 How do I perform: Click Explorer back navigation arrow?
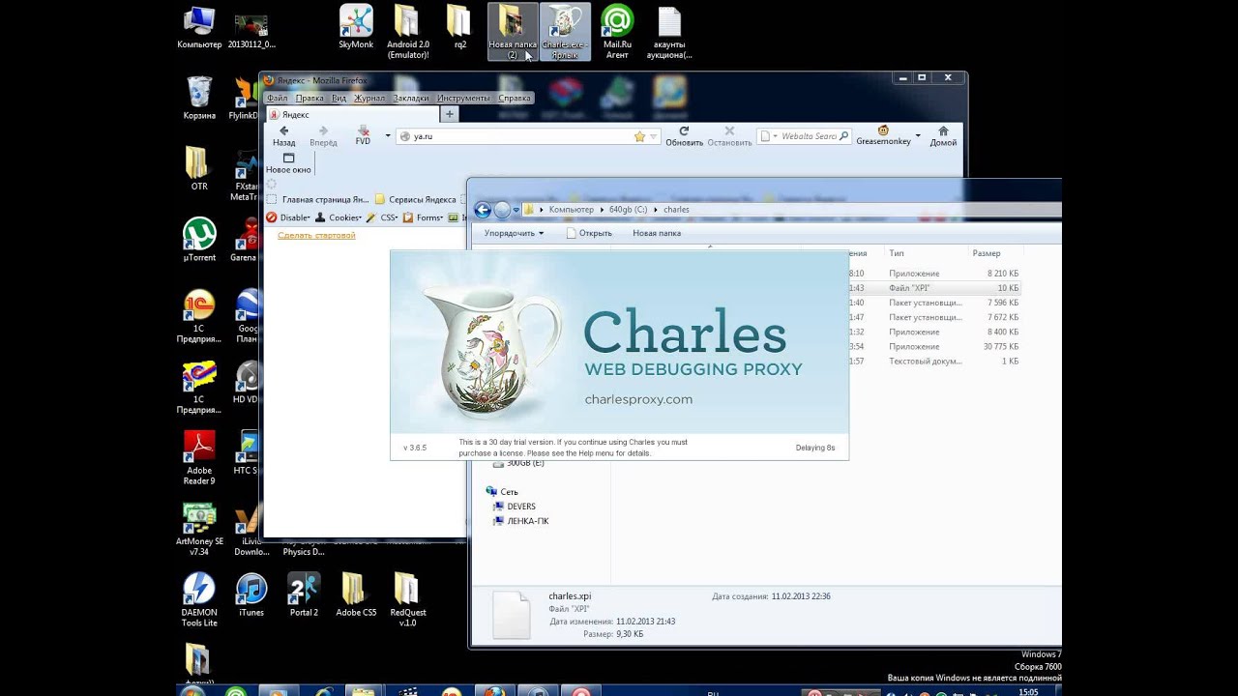point(483,210)
